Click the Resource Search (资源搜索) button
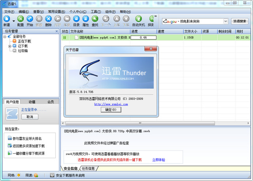 (240, 21)
